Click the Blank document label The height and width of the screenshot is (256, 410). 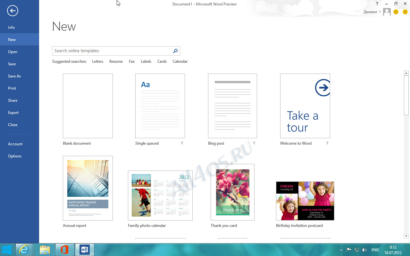[77, 143]
